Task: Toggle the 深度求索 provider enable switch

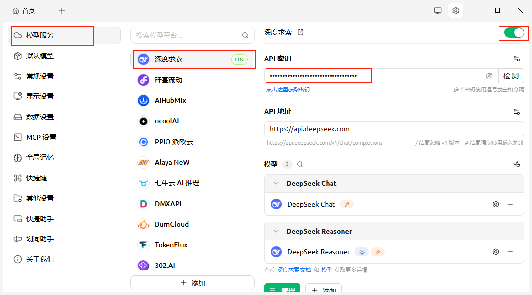Action: tap(514, 33)
